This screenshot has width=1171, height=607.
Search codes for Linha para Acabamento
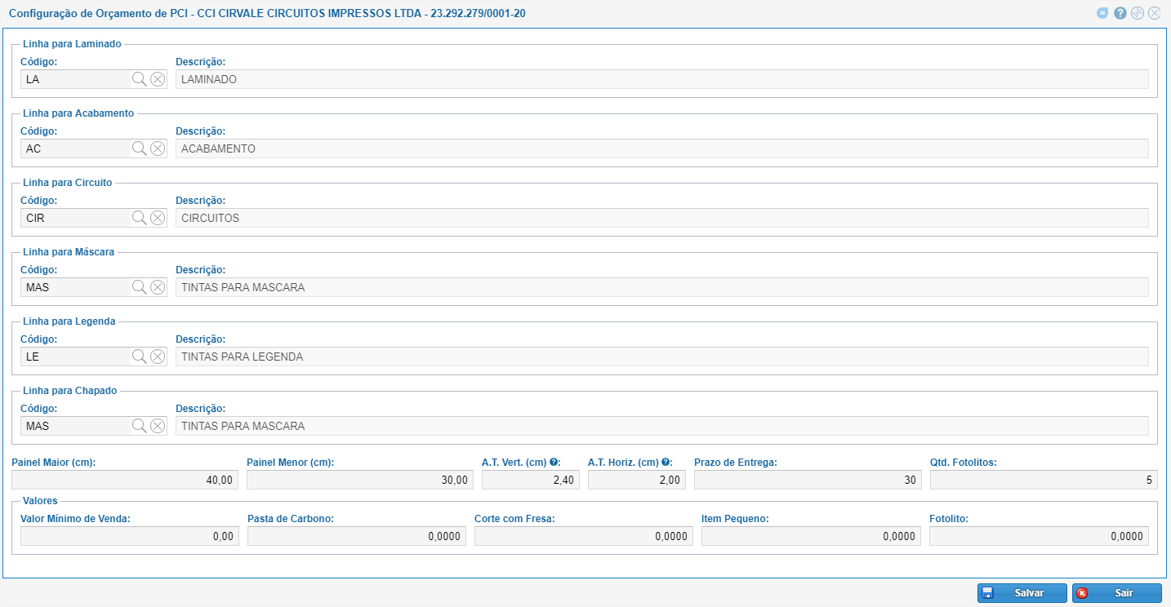point(140,148)
